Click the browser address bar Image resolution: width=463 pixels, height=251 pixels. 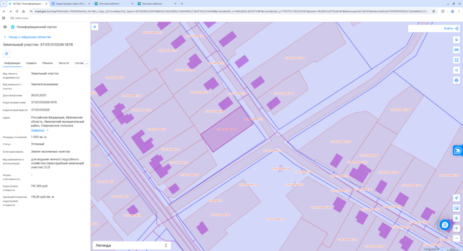point(231,12)
